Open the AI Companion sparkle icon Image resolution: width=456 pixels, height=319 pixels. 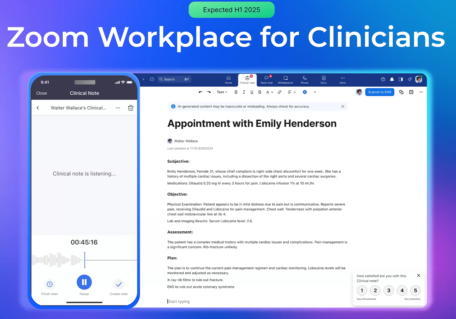point(410,79)
